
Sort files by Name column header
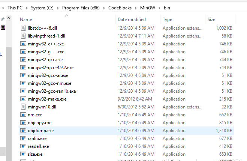pyautogui.click(x=26, y=20)
